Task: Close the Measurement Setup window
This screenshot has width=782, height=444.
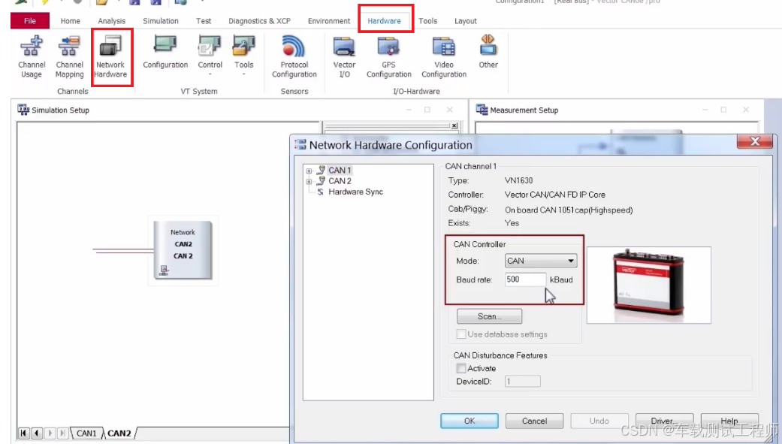Action: [746, 110]
